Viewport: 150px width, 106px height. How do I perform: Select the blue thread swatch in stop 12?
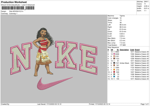[x=114, y=76]
